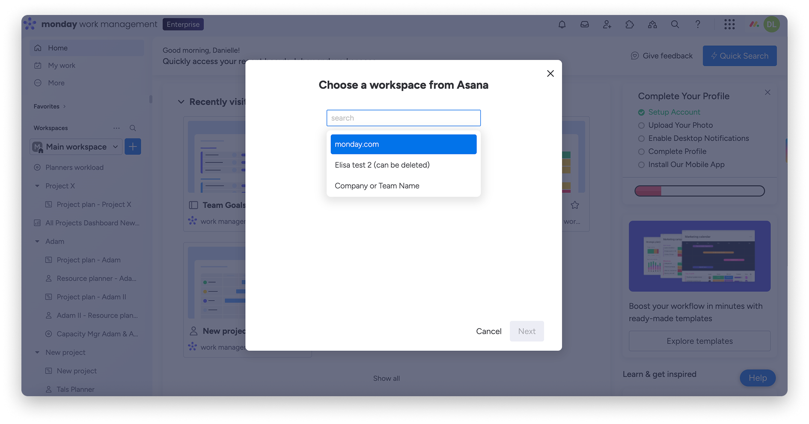Open the products switcher grid icon

729,24
